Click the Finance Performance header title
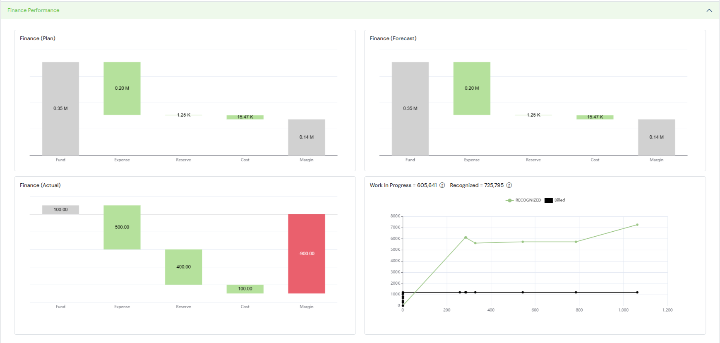The width and height of the screenshot is (720, 343). [x=33, y=10]
